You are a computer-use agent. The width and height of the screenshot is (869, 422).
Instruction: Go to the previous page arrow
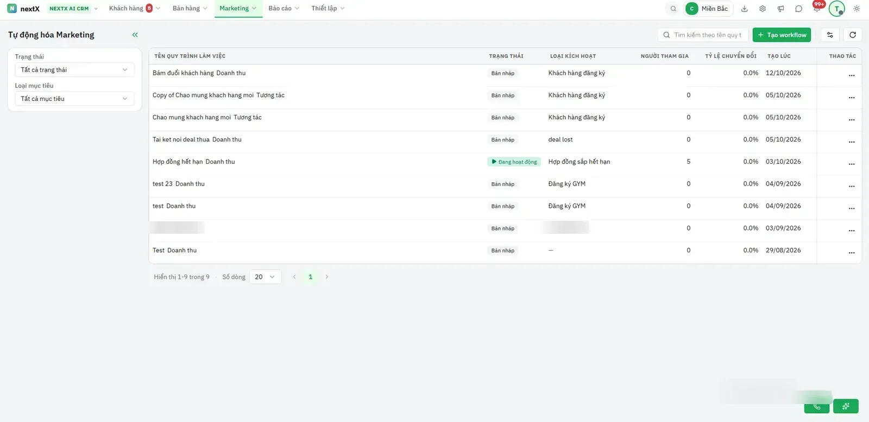(294, 277)
